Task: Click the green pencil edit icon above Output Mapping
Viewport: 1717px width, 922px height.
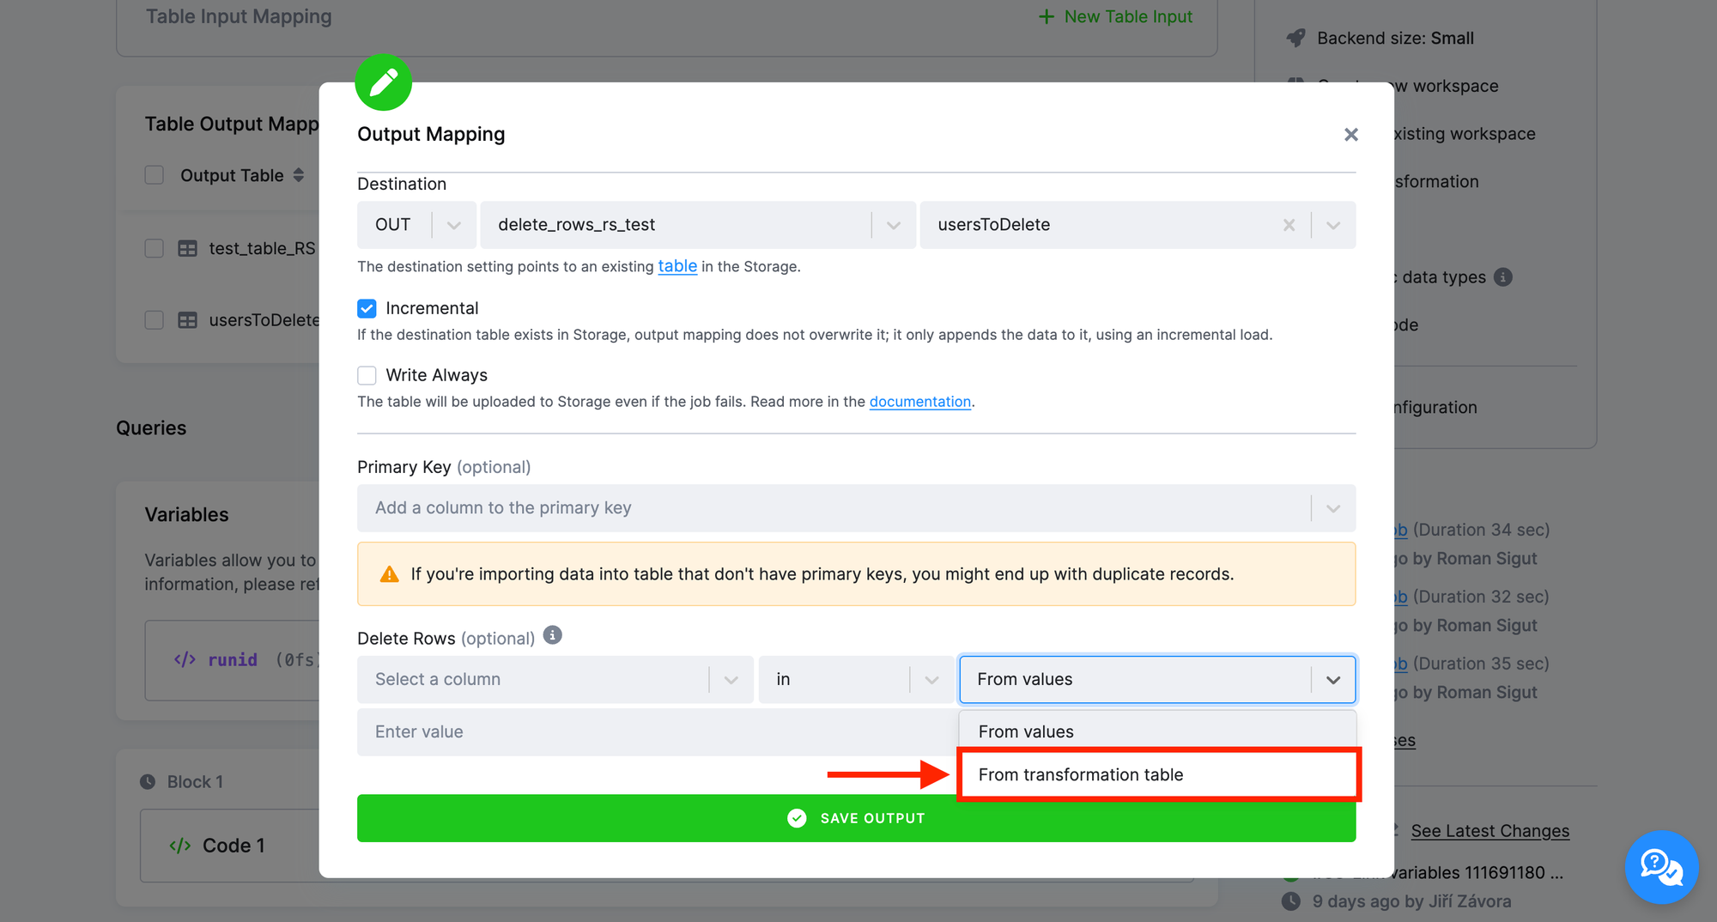Action: [383, 82]
